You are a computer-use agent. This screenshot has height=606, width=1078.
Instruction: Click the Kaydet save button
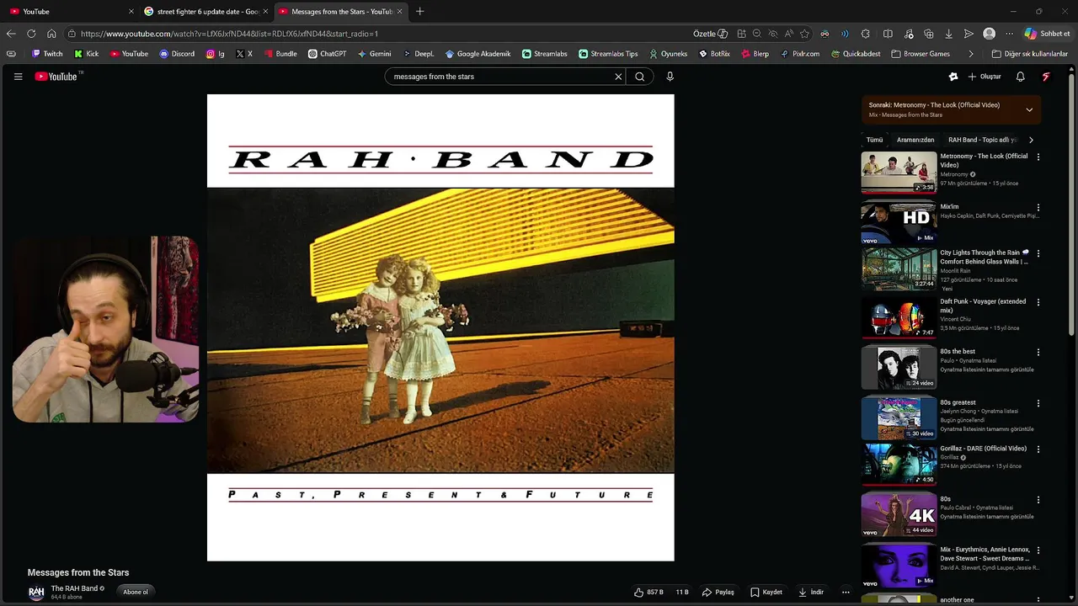point(766,592)
